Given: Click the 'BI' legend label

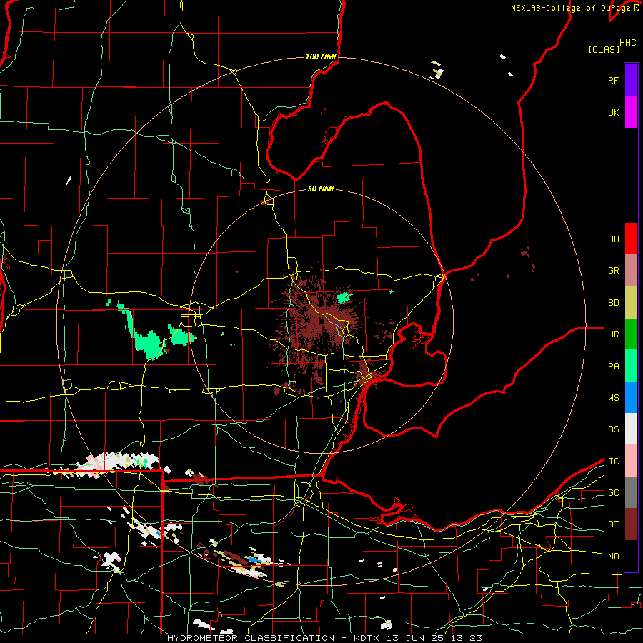Looking at the screenshot, I should 613,524.
